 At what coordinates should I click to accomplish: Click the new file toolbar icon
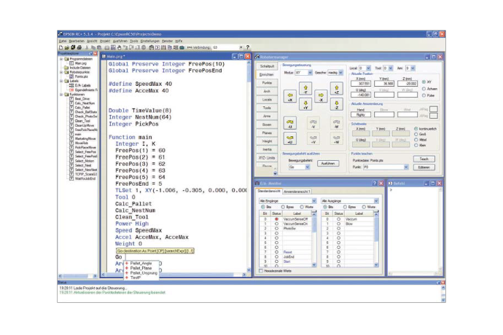[61, 47]
